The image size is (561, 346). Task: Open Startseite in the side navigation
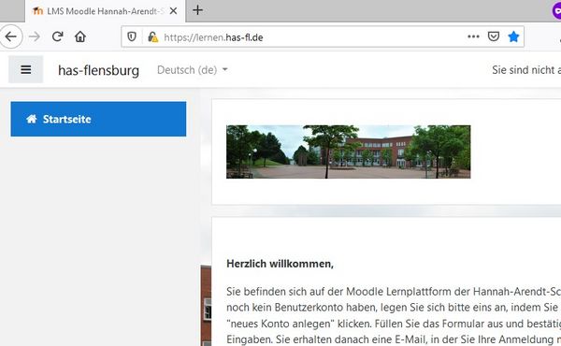98,119
